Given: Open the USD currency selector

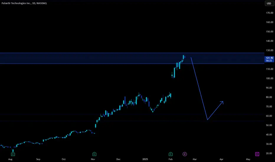Looking at the screenshot, I should [x=269, y=3].
